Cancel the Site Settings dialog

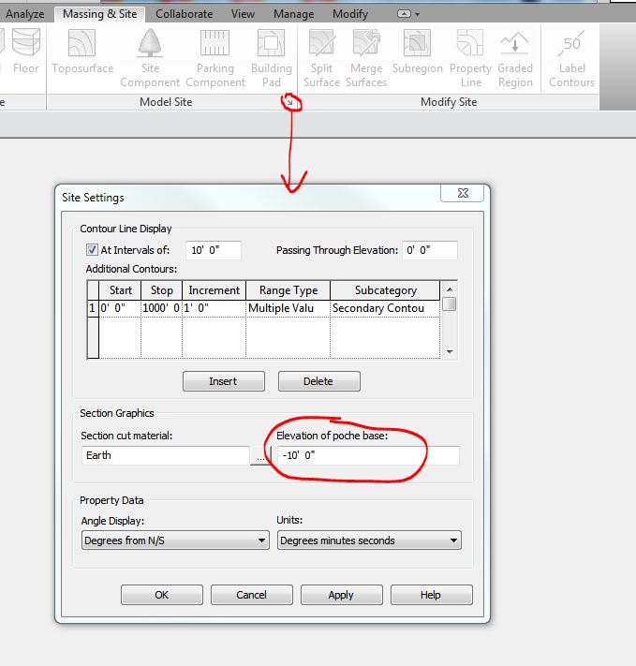(252, 595)
